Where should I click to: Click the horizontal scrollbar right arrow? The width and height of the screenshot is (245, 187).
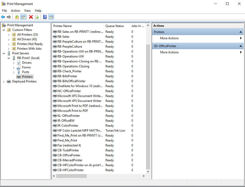[144, 176]
